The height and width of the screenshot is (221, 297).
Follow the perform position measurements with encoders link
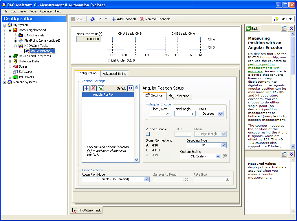point(264,68)
